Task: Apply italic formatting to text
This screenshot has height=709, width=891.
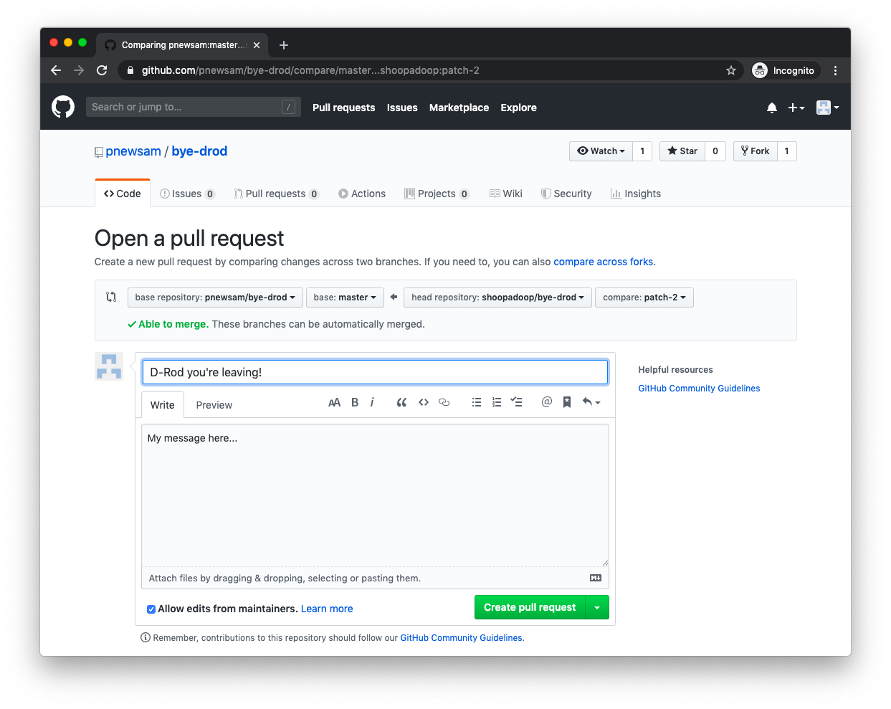Action: pos(372,402)
